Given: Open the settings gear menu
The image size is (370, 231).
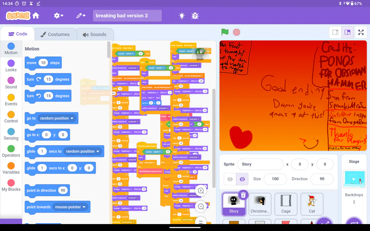Looking at the screenshot, I should 58,16.
